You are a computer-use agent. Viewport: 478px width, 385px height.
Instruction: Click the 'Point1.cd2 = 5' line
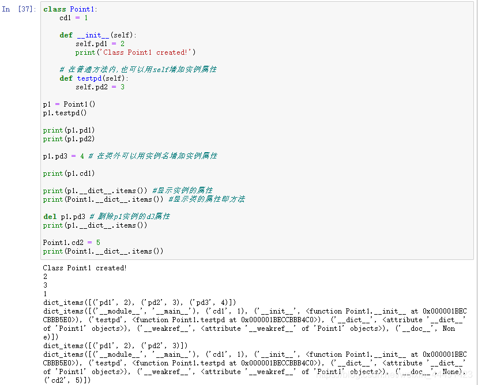coord(71,243)
